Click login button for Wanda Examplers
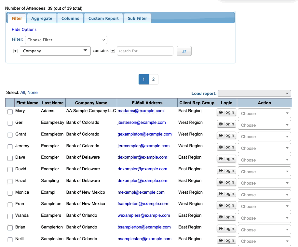Viewport: 298px width, 247px height. pyautogui.click(x=226, y=217)
